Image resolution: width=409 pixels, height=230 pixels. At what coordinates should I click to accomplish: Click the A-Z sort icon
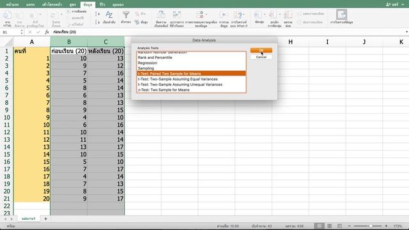[x=109, y=15]
